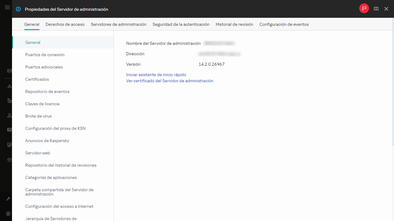The image size is (394, 221).
Task: Open the account profile icon at bottom
Action: (x=9, y=214)
